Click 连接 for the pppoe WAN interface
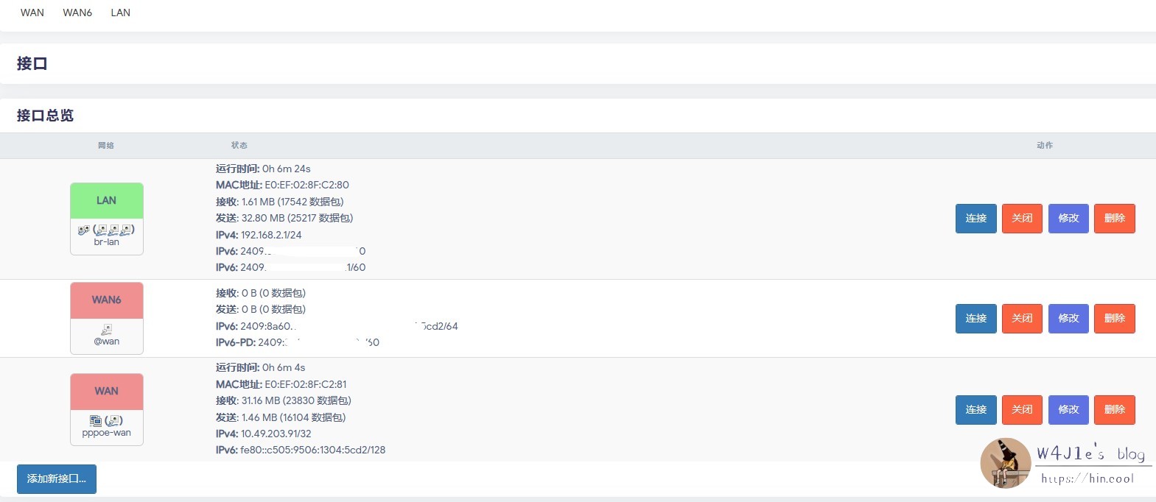1156x502 pixels. [x=975, y=410]
